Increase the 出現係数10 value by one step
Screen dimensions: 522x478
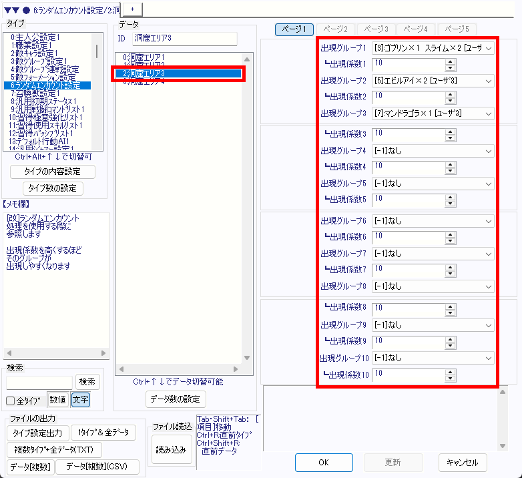point(451,372)
